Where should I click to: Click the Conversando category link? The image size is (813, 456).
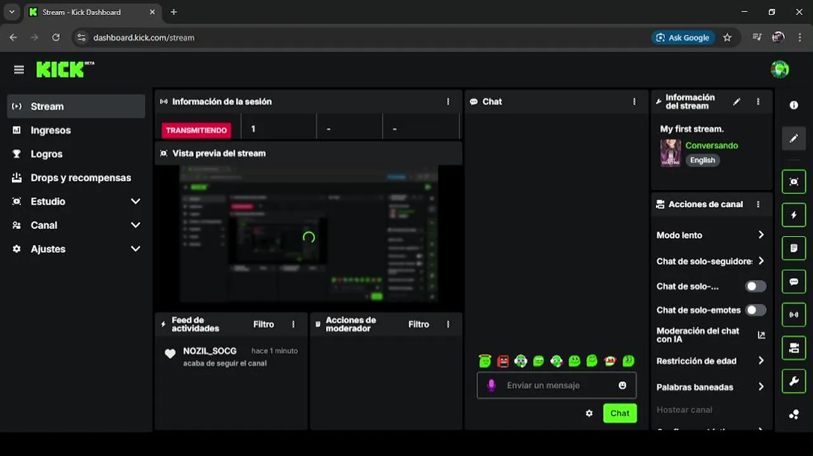(712, 146)
